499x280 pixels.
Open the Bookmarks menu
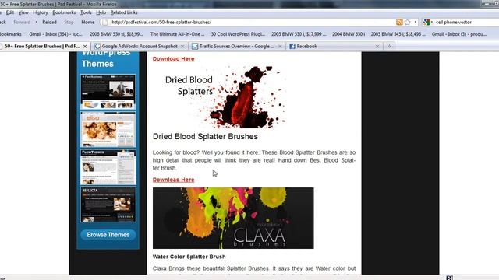coord(64,12)
